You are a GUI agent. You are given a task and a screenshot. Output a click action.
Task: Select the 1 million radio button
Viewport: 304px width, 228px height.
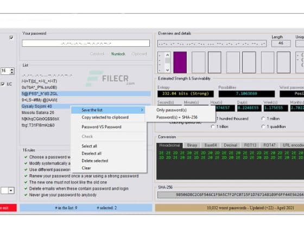263,119
